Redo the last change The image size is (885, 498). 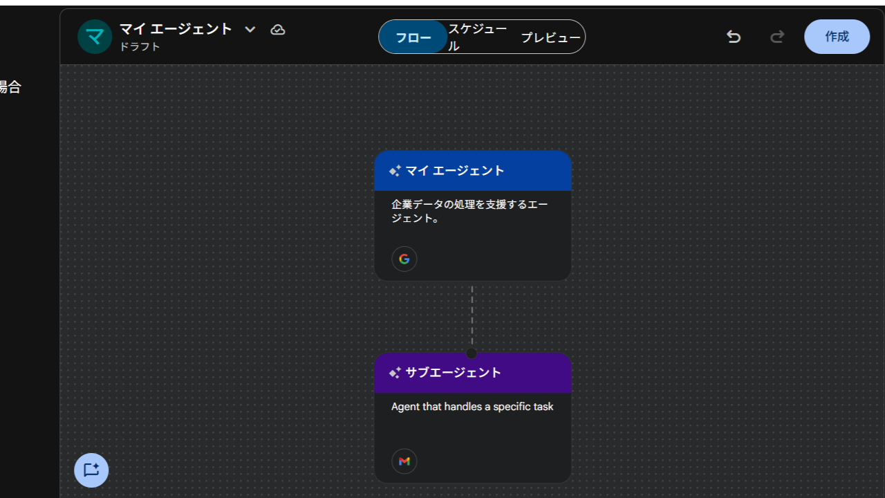(x=777, y=37)
